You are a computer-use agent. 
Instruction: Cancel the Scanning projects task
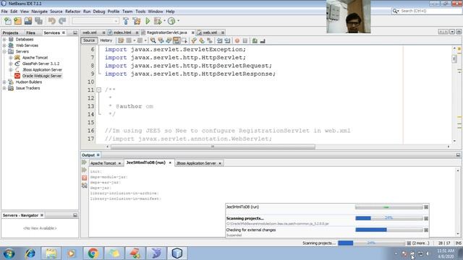click(426, 218)
